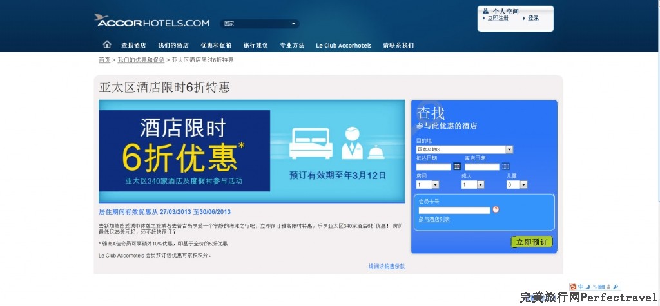Click the 酒店限时6折优惠 promotional banner

(x=252, y=151)
